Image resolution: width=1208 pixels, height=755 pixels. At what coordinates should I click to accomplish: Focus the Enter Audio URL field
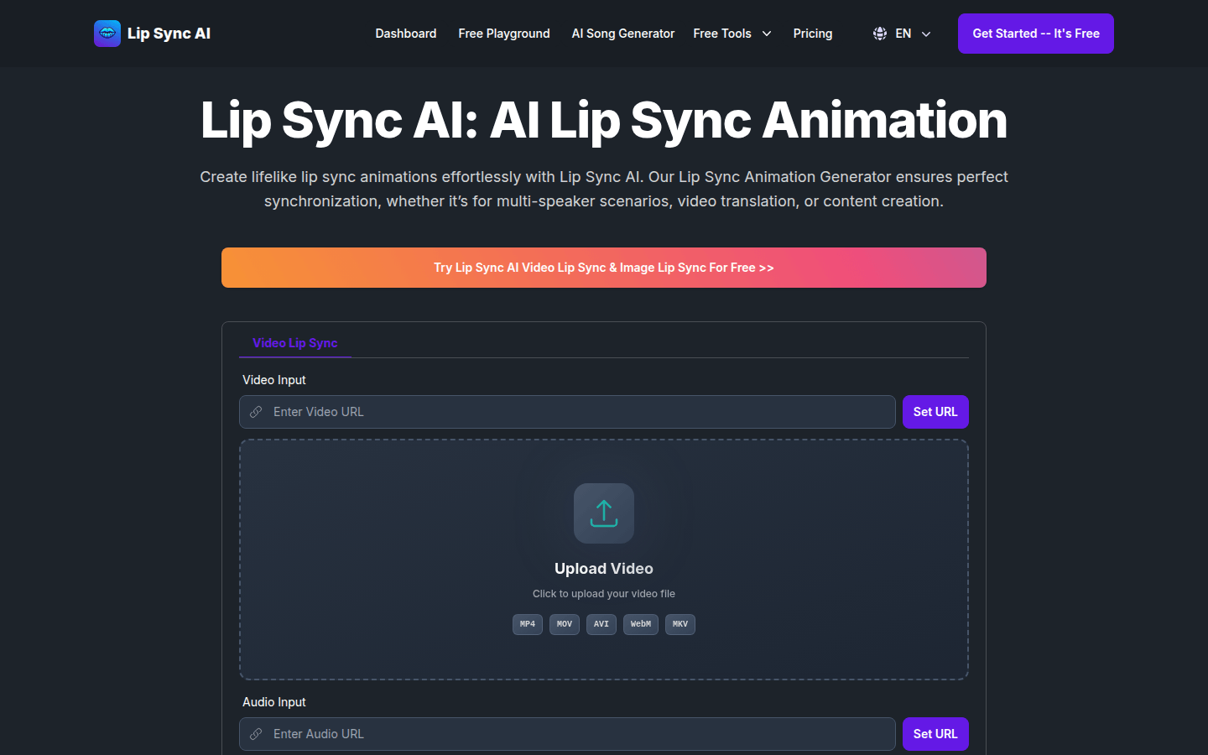(567, 734)
